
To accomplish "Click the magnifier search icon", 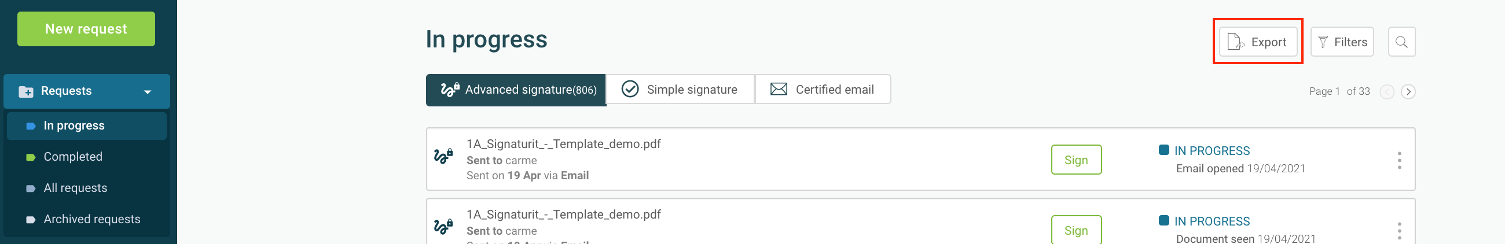I will tap(1401, 42).
